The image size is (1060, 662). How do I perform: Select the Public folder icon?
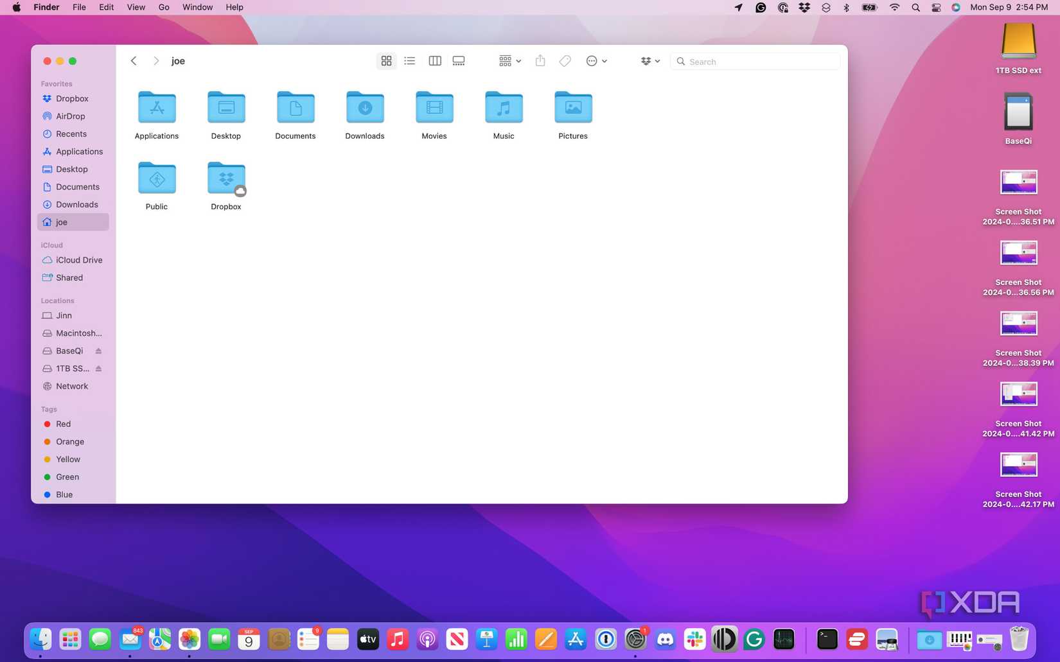(157, 178)
